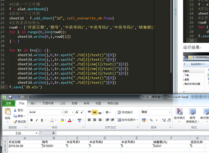The height and width of the screenshot is (153, 209).
Task: Click the Paste (粘贴) clipboard icon
Action: click(8, 111)
